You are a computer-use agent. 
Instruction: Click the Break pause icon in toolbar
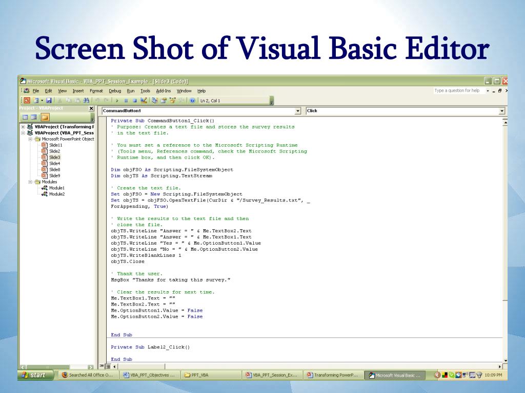coord(126,100)
